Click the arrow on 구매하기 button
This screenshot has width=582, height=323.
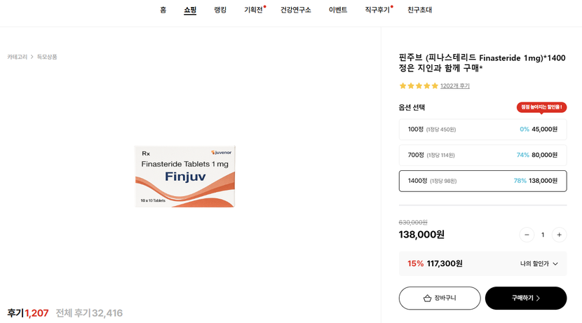(538, 298)
